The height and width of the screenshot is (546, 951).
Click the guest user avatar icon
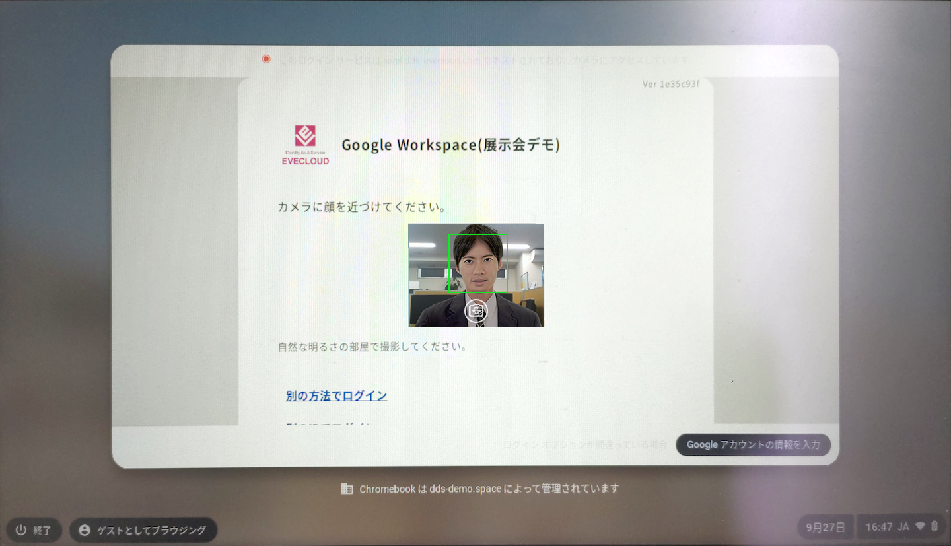[x=84, y=530]
